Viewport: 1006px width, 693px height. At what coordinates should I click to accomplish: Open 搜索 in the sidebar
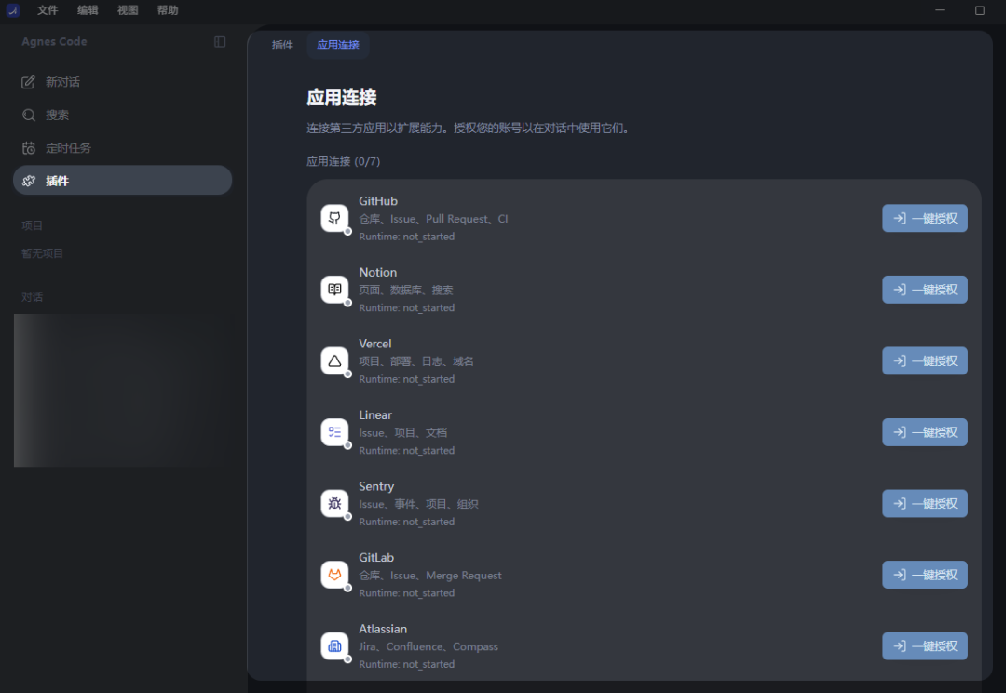click(122, 115)
